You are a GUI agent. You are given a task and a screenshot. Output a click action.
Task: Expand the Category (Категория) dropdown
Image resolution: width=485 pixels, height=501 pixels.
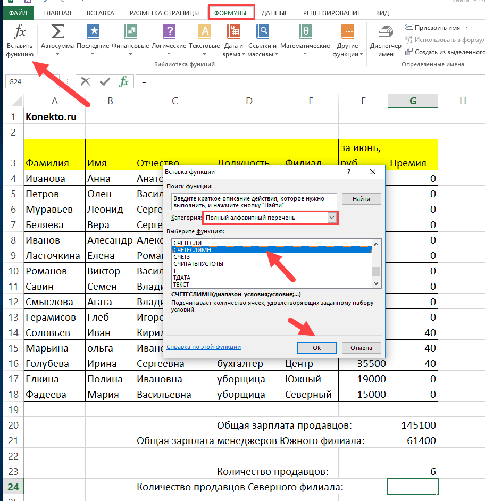(332, 218)
